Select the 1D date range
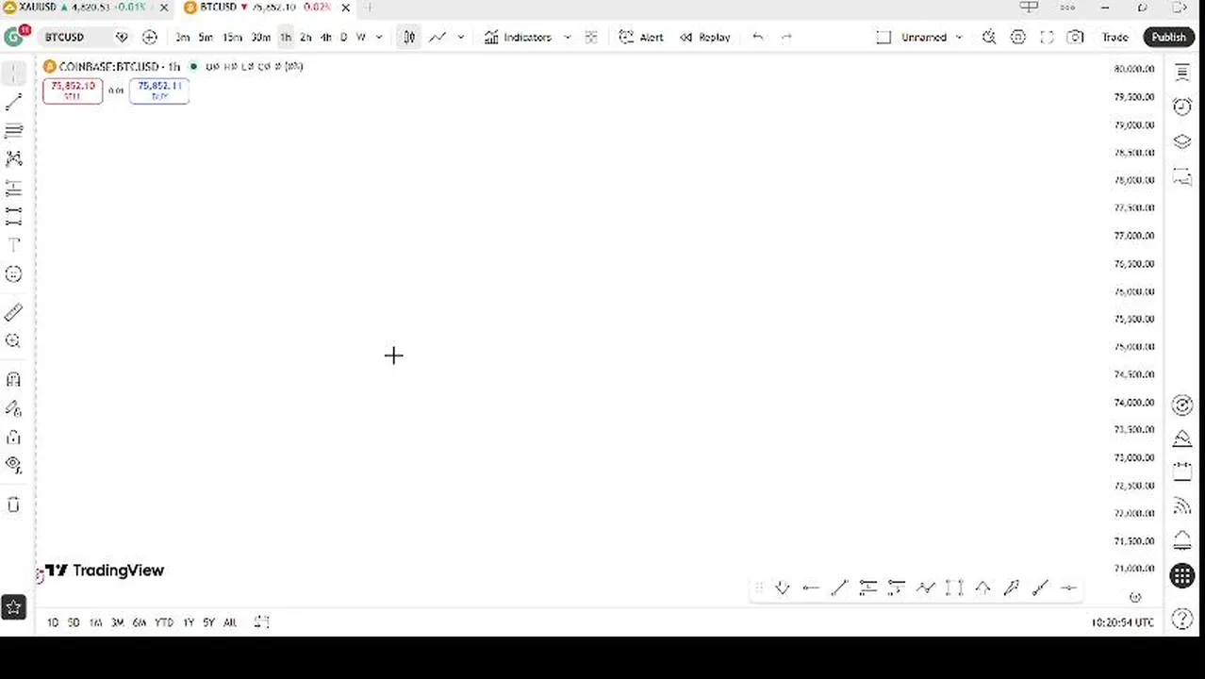 [x=53, y=622]
